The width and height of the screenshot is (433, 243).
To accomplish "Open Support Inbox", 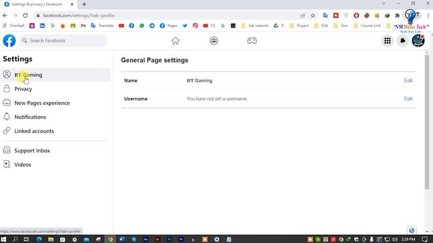I will (x=55, y=151).
